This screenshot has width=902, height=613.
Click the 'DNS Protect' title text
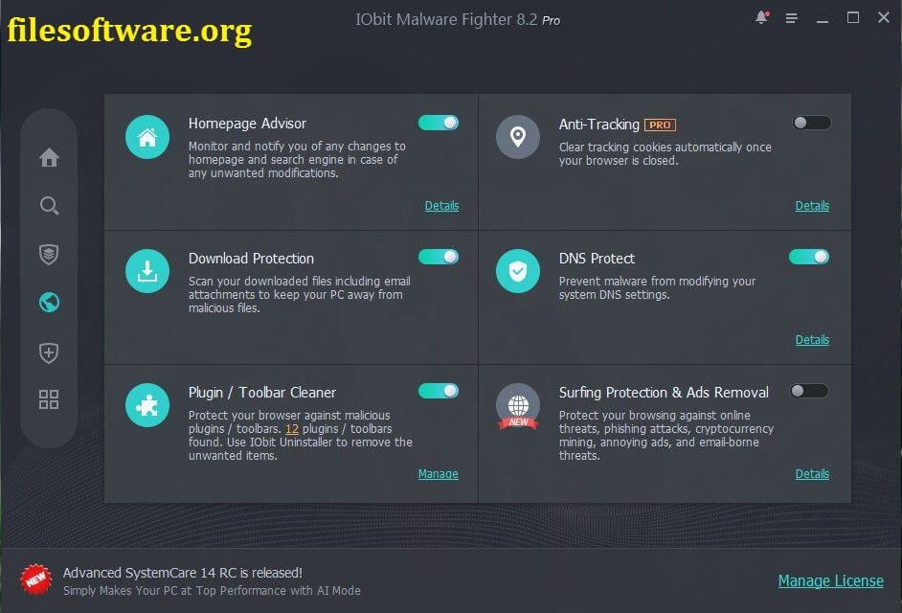(x=597, y=259)
